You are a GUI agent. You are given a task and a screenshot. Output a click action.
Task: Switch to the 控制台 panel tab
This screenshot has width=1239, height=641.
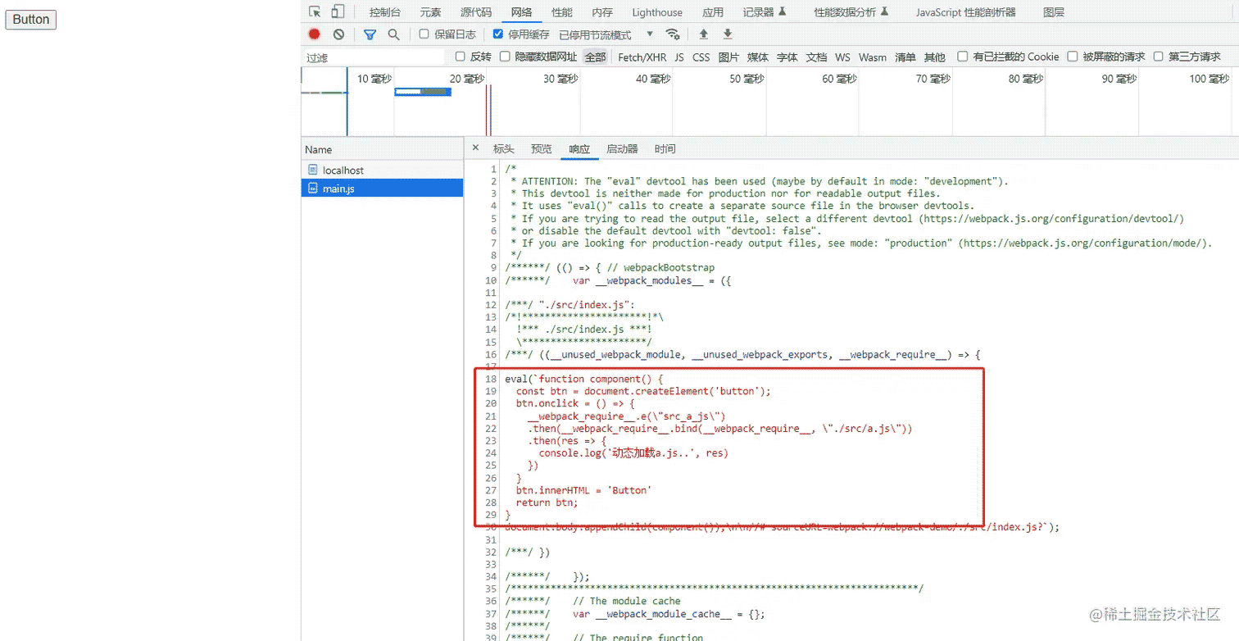click(385, 12)
